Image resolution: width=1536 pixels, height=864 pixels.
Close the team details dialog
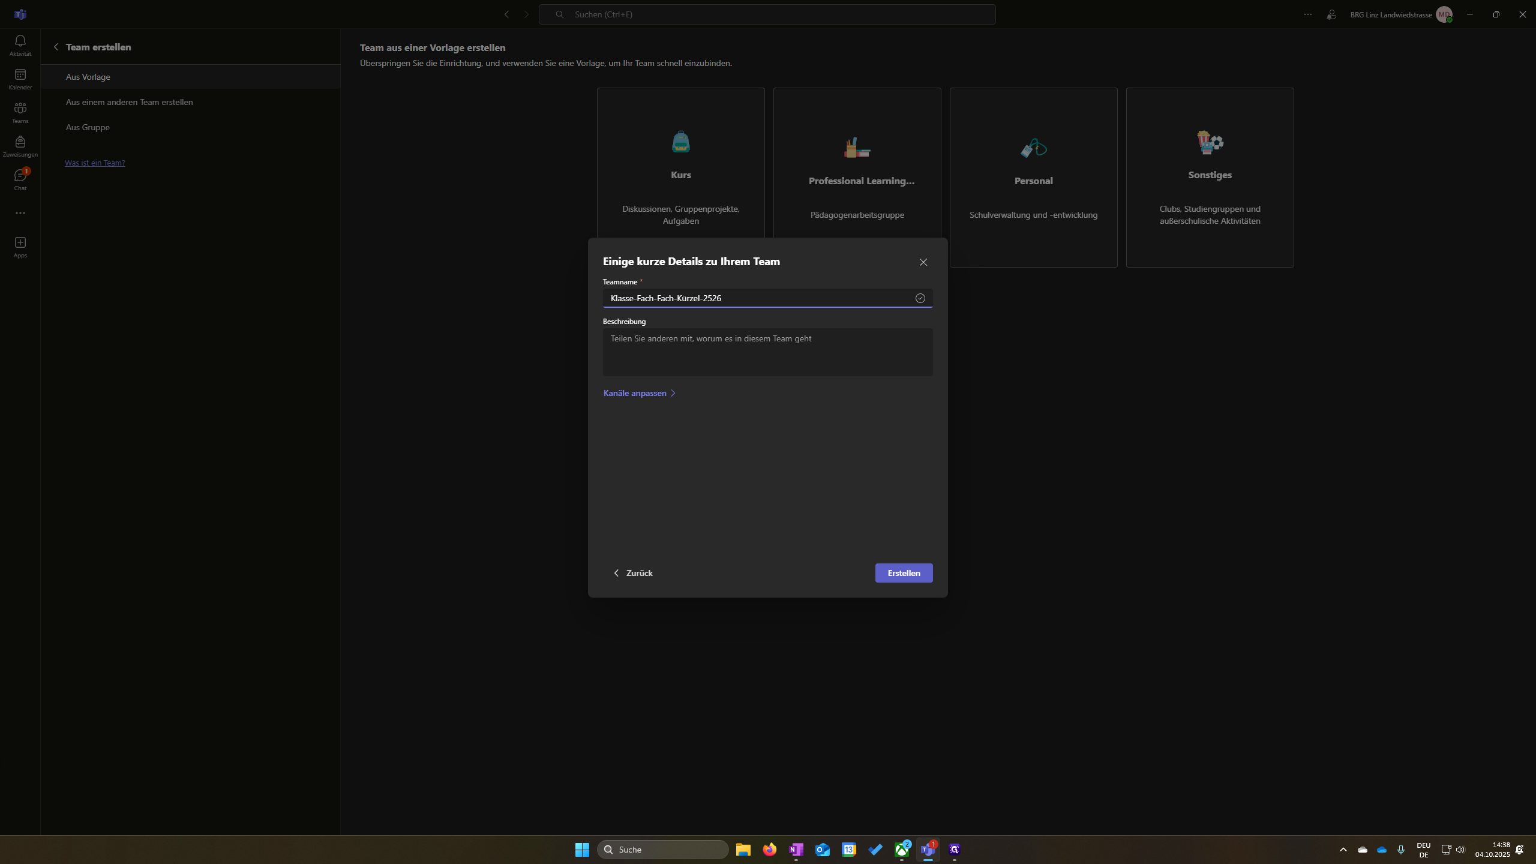click(923, 262)
